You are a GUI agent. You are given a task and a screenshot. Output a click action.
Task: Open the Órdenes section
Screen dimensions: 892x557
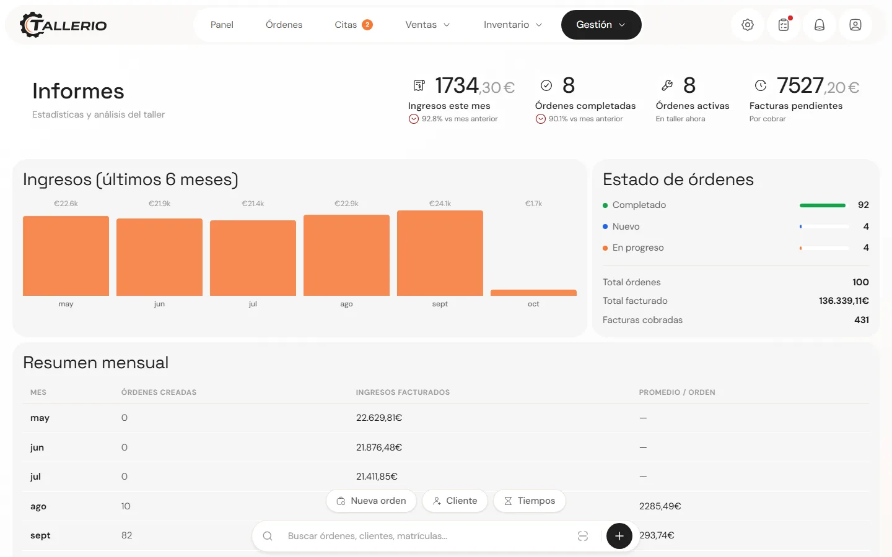[x=284, y=25]
